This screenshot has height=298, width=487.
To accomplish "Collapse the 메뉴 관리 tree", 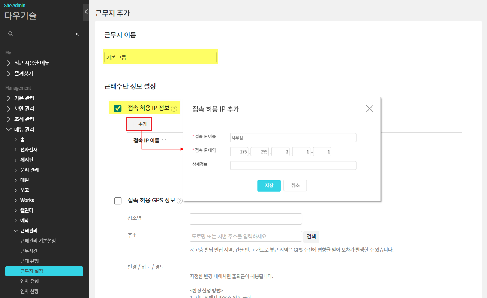I will 9,130.
